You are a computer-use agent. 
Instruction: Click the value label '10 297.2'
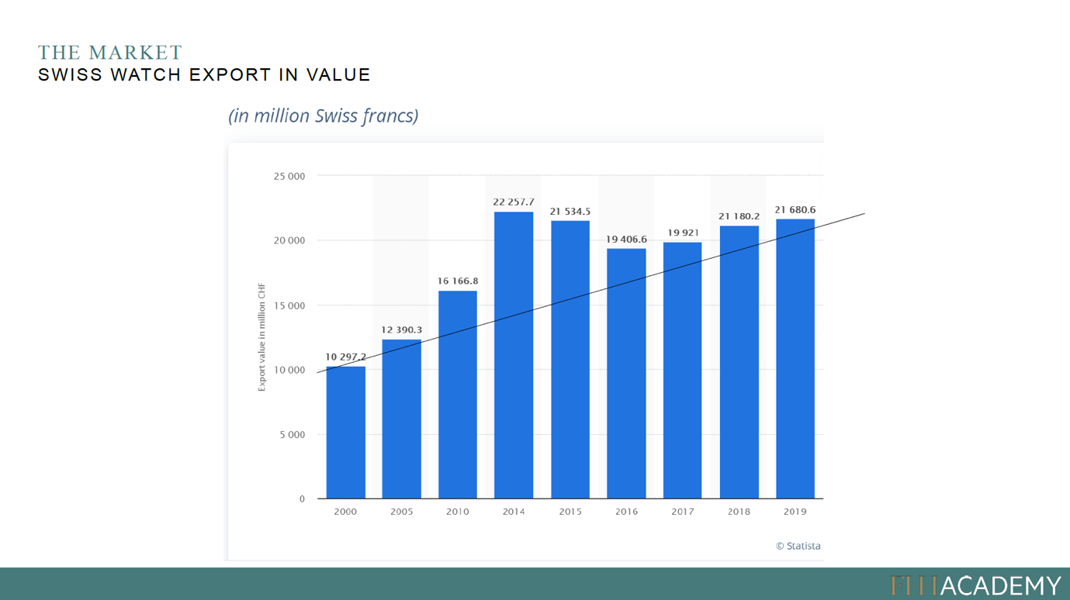[x=346, y=357]
